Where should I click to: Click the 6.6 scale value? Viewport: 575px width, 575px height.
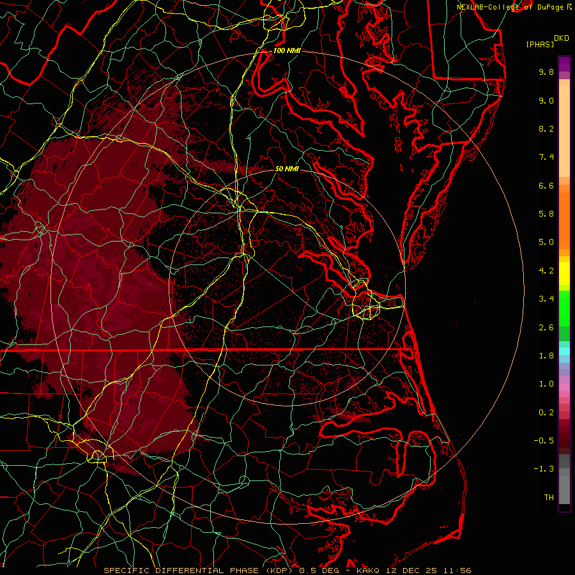tap(546, 185)
